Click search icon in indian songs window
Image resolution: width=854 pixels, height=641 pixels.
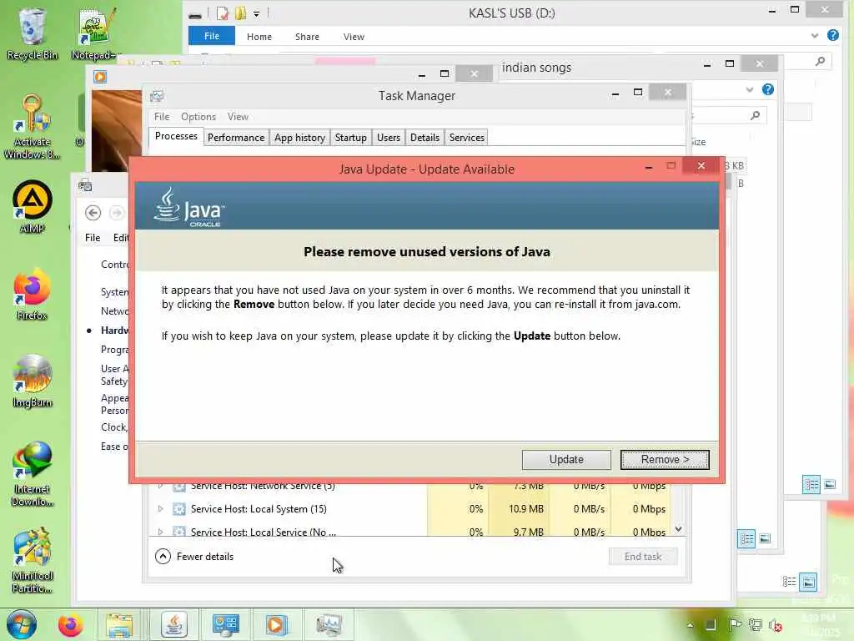pos(755,115)
